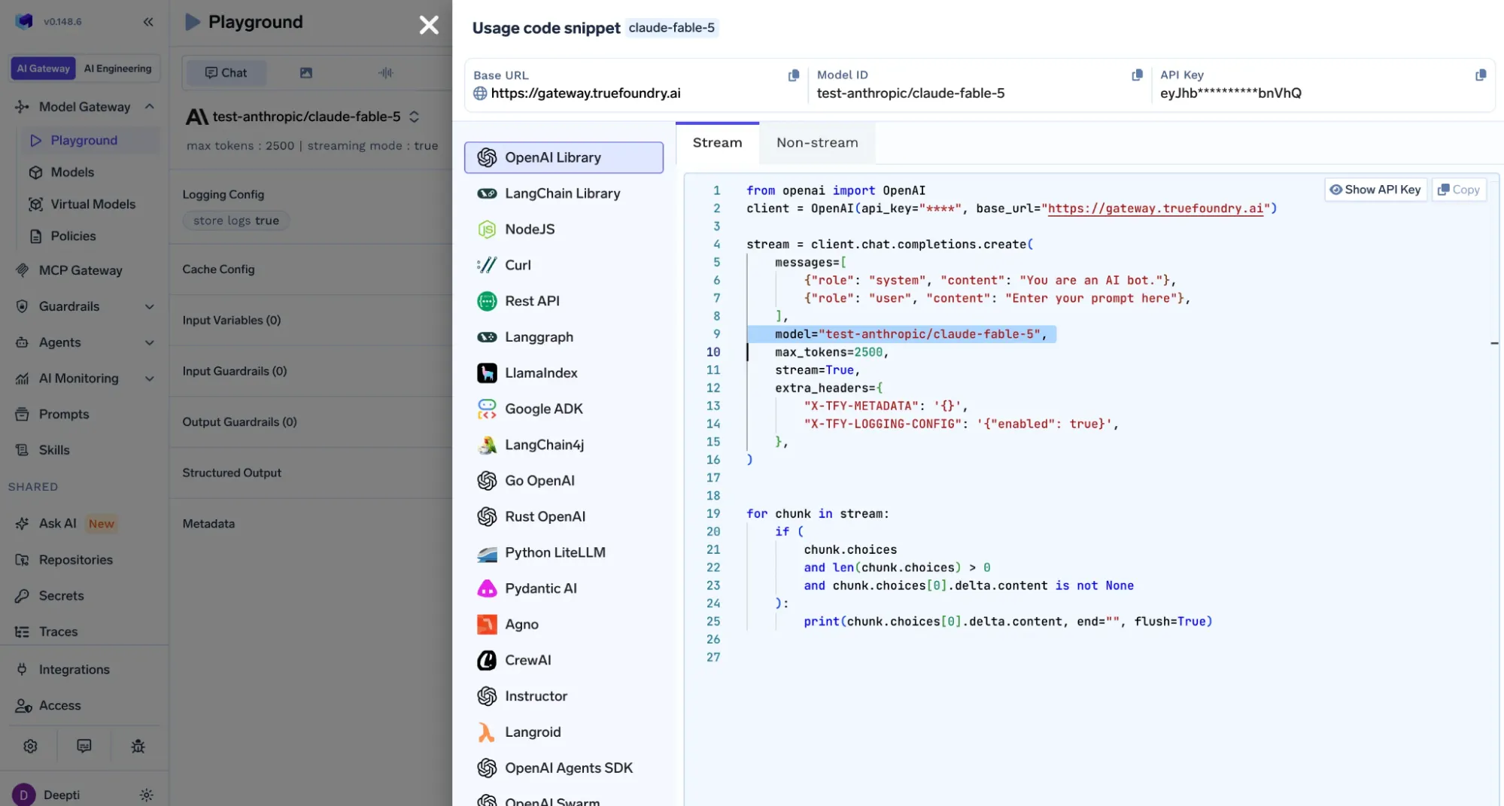Select the OpenAI Library option
1504x806 pixels.
[x=564, y=157]
